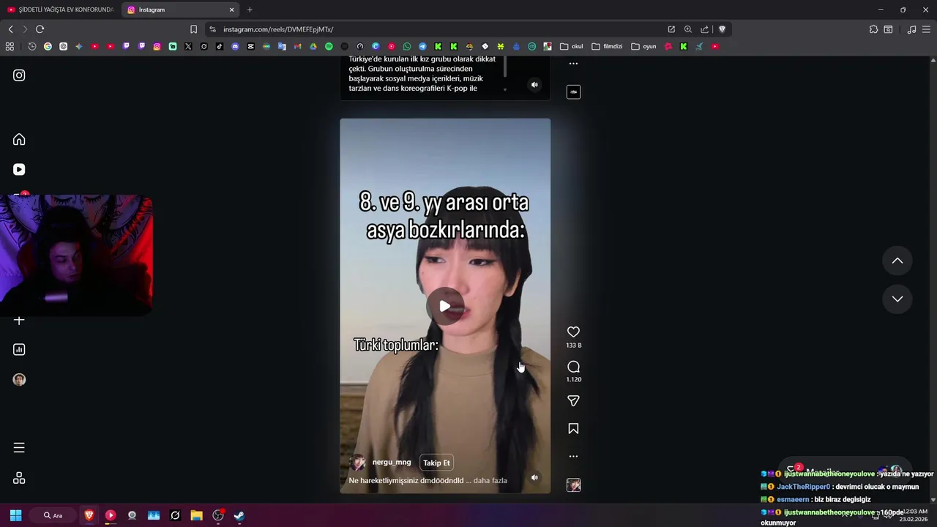Go to previous reel with up arrow
This screenshot has width=937, height=527.
(x=897, y=261)
